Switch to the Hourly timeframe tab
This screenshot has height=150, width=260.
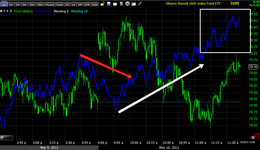point(50,5)
